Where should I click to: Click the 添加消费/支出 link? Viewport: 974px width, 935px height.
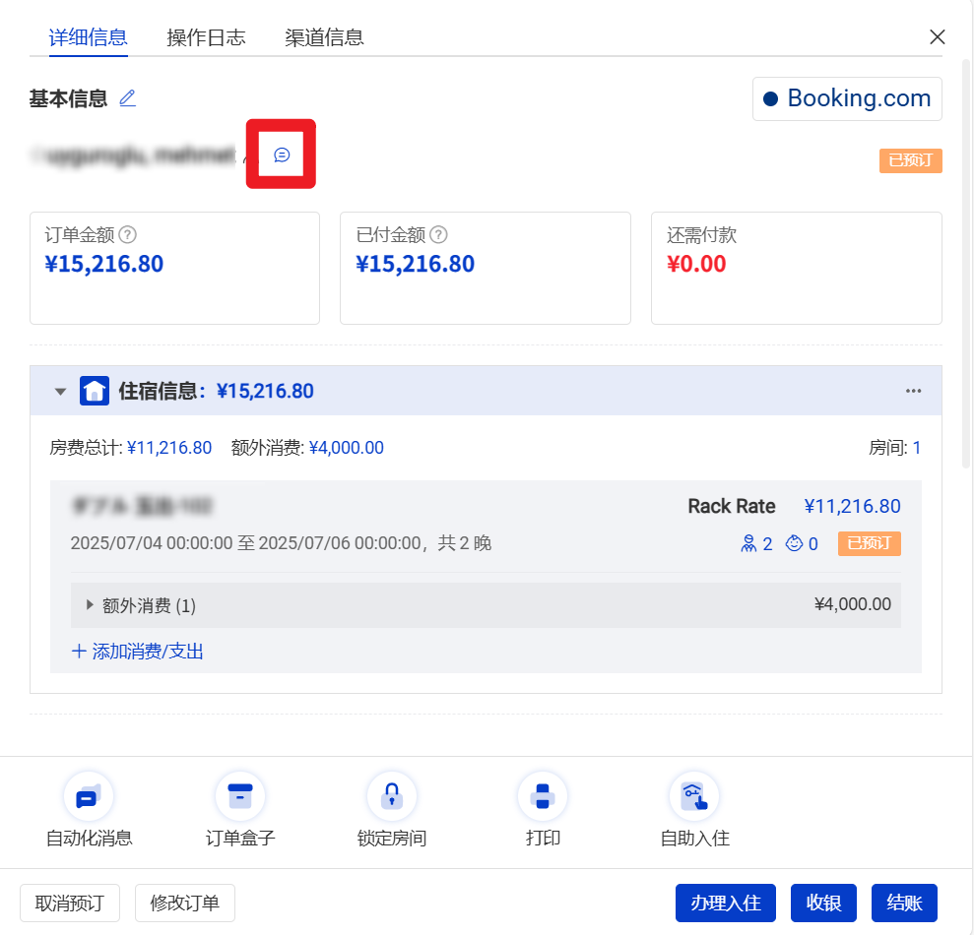point(138,651)
